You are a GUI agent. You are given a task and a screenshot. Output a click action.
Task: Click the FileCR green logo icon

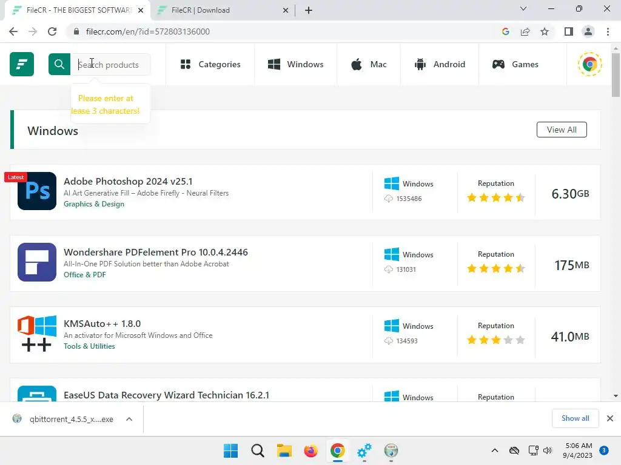pyautogui.click(x=22, y=64)
